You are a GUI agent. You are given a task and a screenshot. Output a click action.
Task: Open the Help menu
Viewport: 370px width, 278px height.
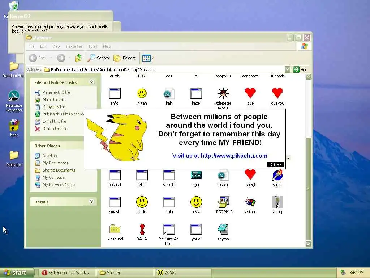tap(107, 46)
